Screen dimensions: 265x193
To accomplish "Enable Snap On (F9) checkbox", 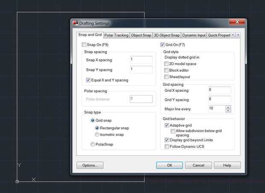I will tap(84, 44).
